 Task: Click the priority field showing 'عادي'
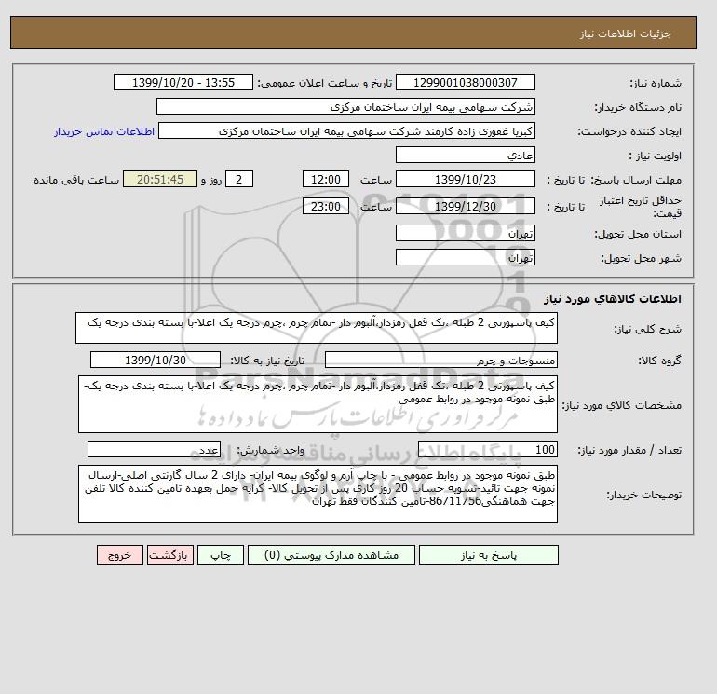[x=465, y=155]
